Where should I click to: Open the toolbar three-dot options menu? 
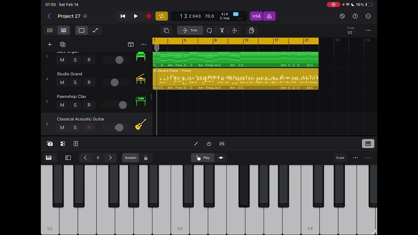[x=368, y=30]
